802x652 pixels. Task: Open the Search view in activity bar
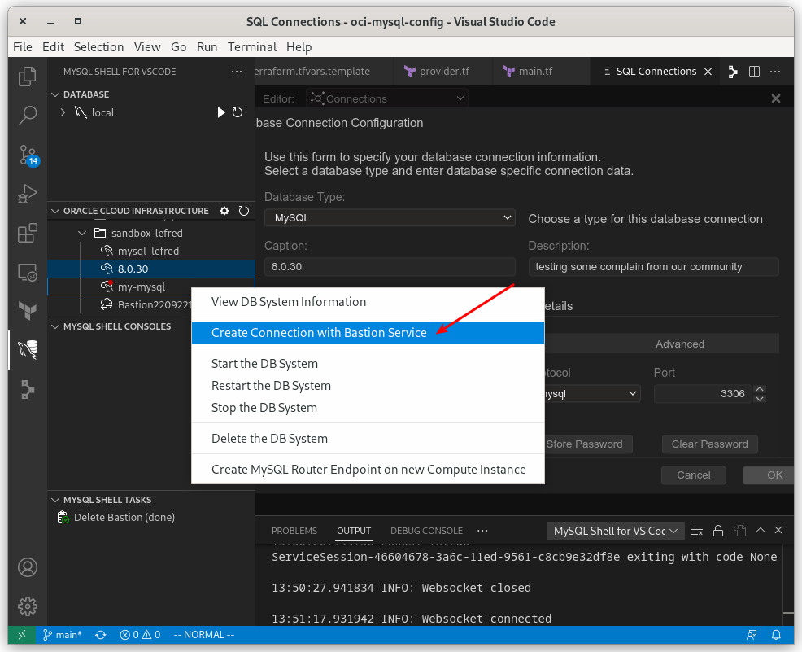[27, 116]
